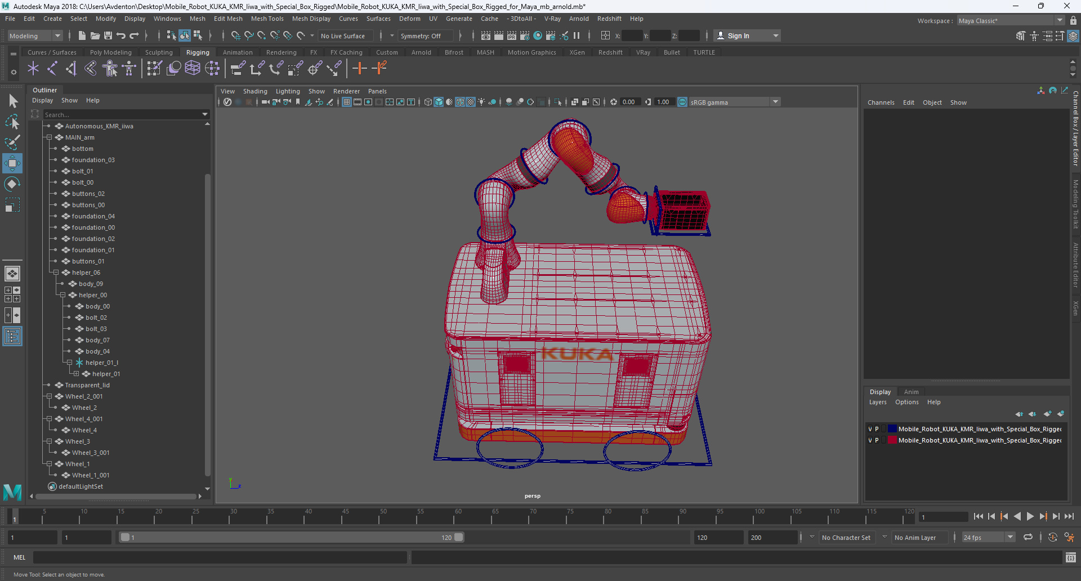Click the Auto Keyframe toggle icon
The height and width of the screenshot is (581, 1081).
(1053, 537)
